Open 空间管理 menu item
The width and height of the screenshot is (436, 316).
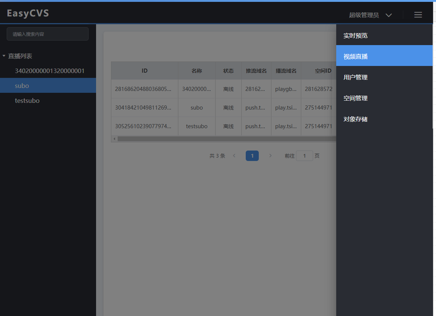[384, 98]
